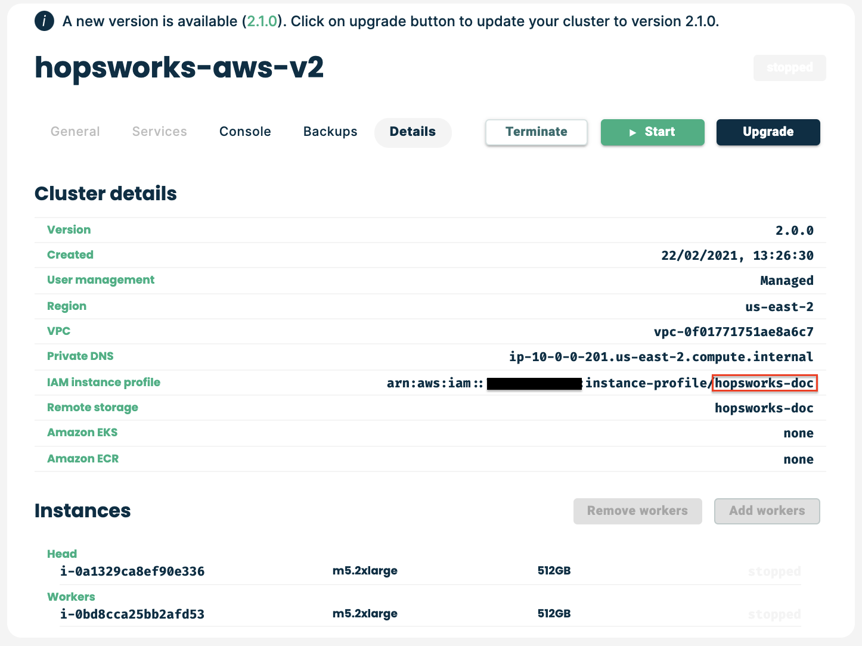Click the worker instance ID i-0bd8cca25bb2afd53

click(132, 614)
